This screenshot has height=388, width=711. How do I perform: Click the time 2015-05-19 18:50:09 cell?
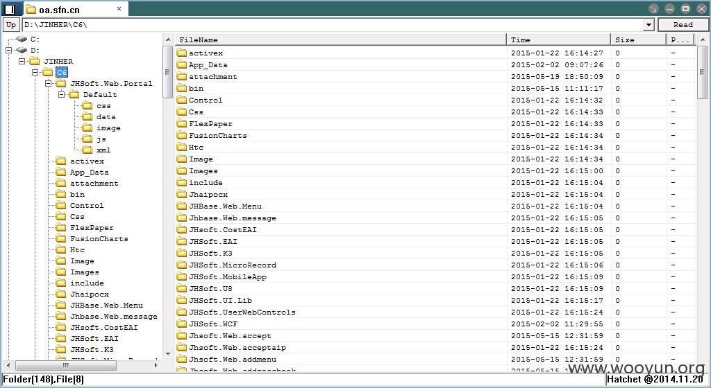coord(557,76)
